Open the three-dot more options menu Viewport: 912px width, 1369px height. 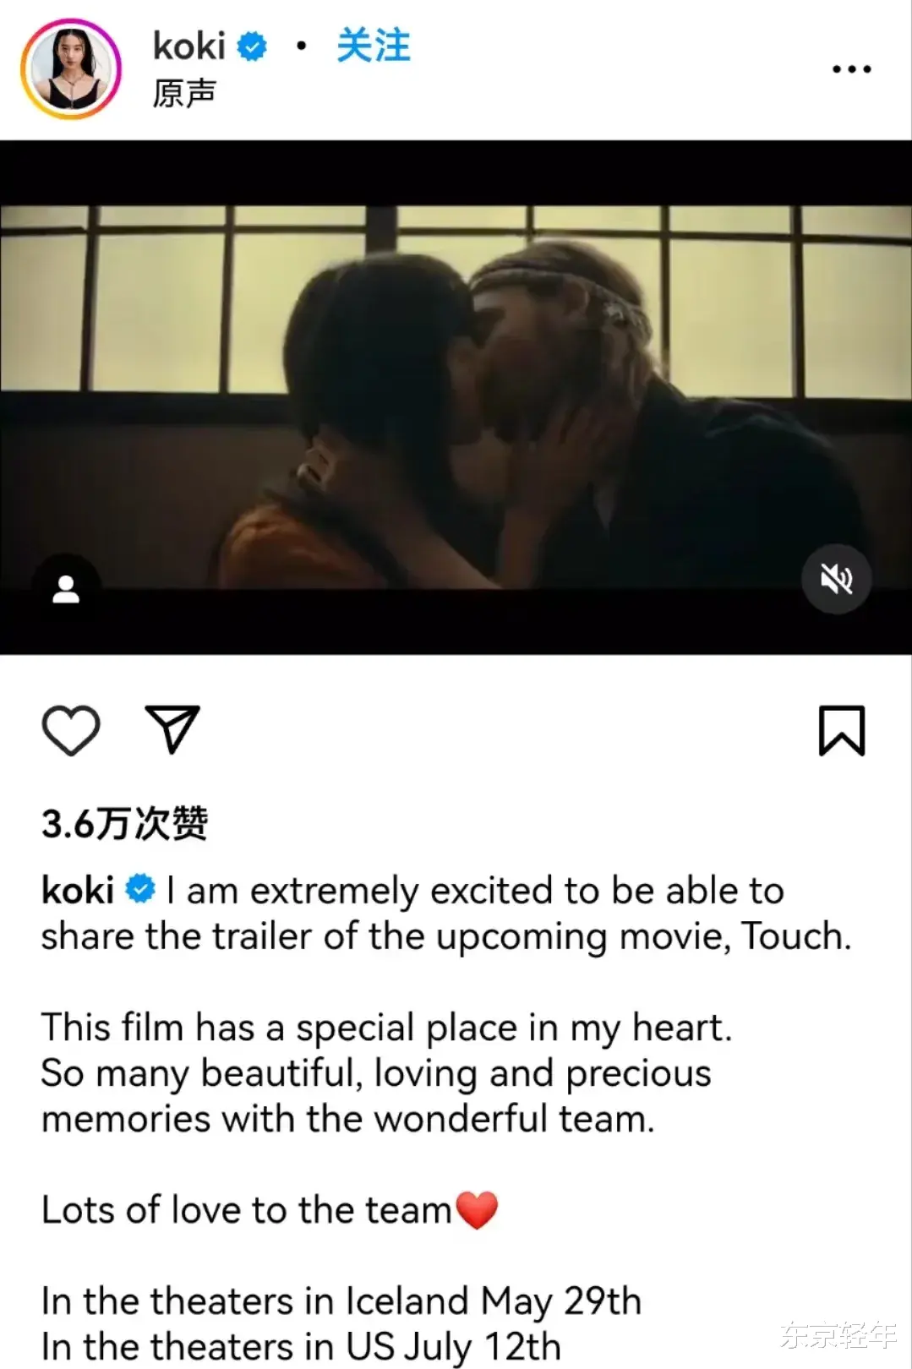click(x=851, y=69)
